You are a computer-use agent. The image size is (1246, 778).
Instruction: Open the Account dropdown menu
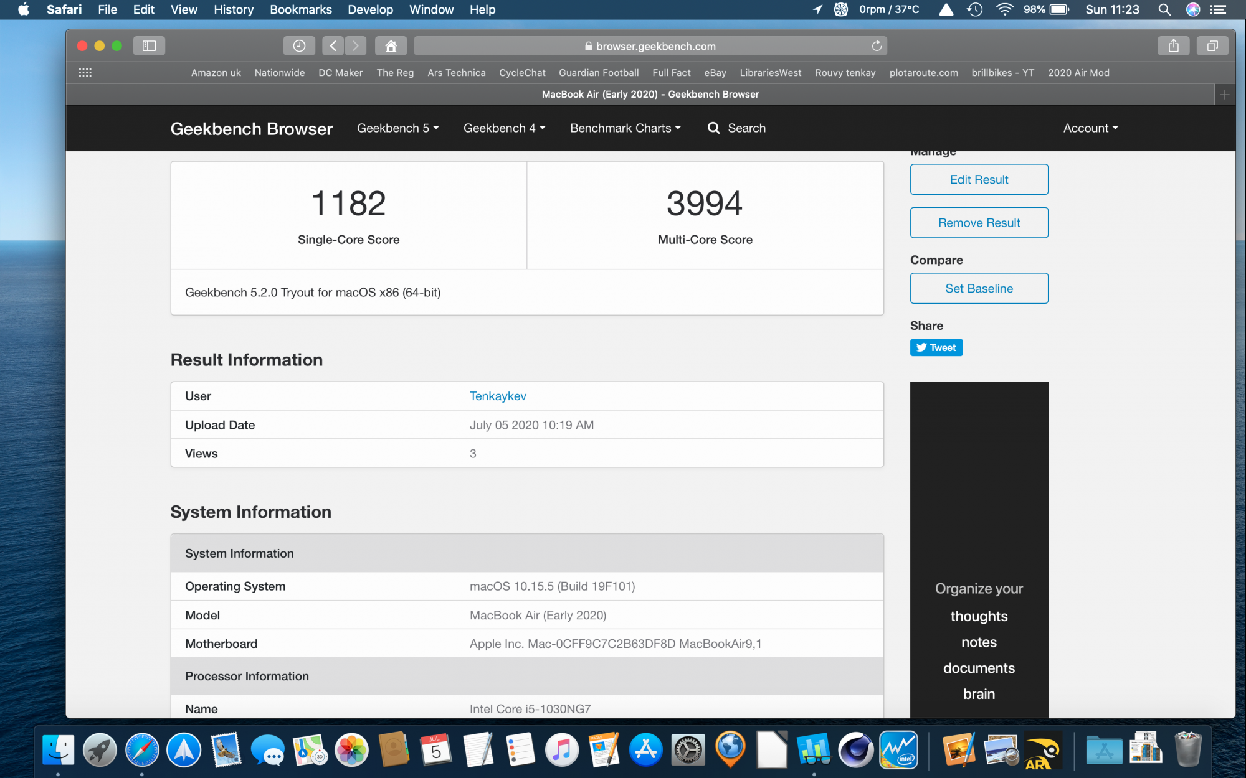(1091, 128)
